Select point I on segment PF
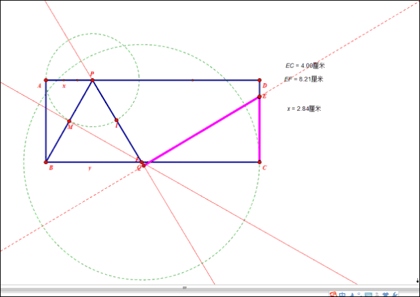The width and height of the screenshot is (420, 297). [x=116, y=120]
